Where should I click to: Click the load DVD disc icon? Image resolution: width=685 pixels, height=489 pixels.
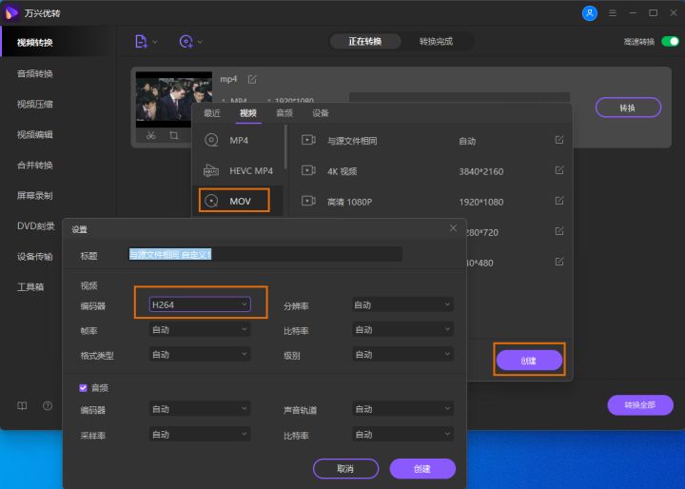tap(186, 42)
